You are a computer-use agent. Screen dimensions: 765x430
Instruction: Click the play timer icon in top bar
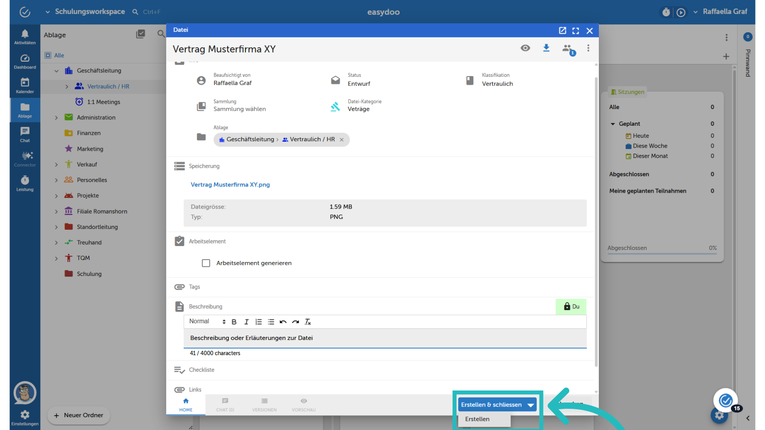point(681,12)
